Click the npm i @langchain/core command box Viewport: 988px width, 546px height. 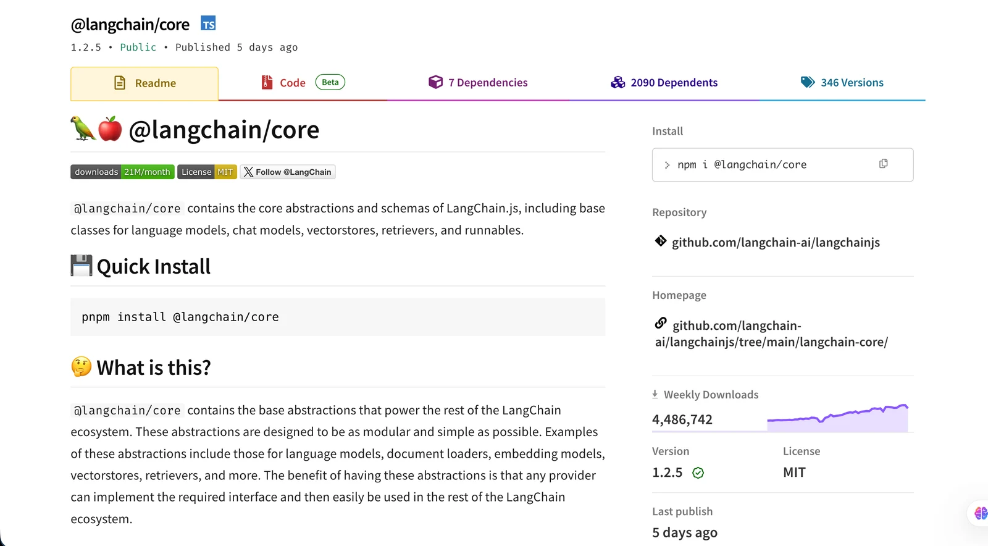click(x=782, y=165)
